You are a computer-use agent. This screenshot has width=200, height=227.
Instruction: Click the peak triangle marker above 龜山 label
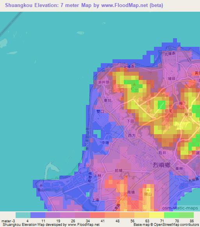41,185
